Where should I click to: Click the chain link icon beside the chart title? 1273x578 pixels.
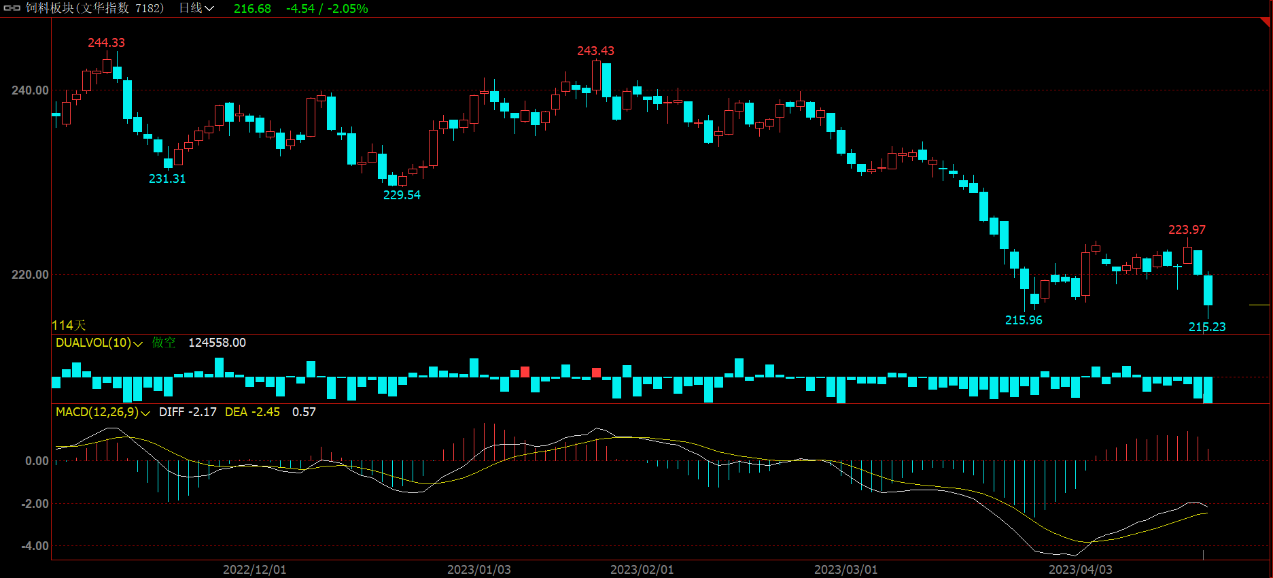click(12, 8)
